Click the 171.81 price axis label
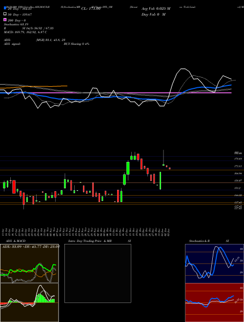This screenshot has height=322, width=244. pos(238,166)
